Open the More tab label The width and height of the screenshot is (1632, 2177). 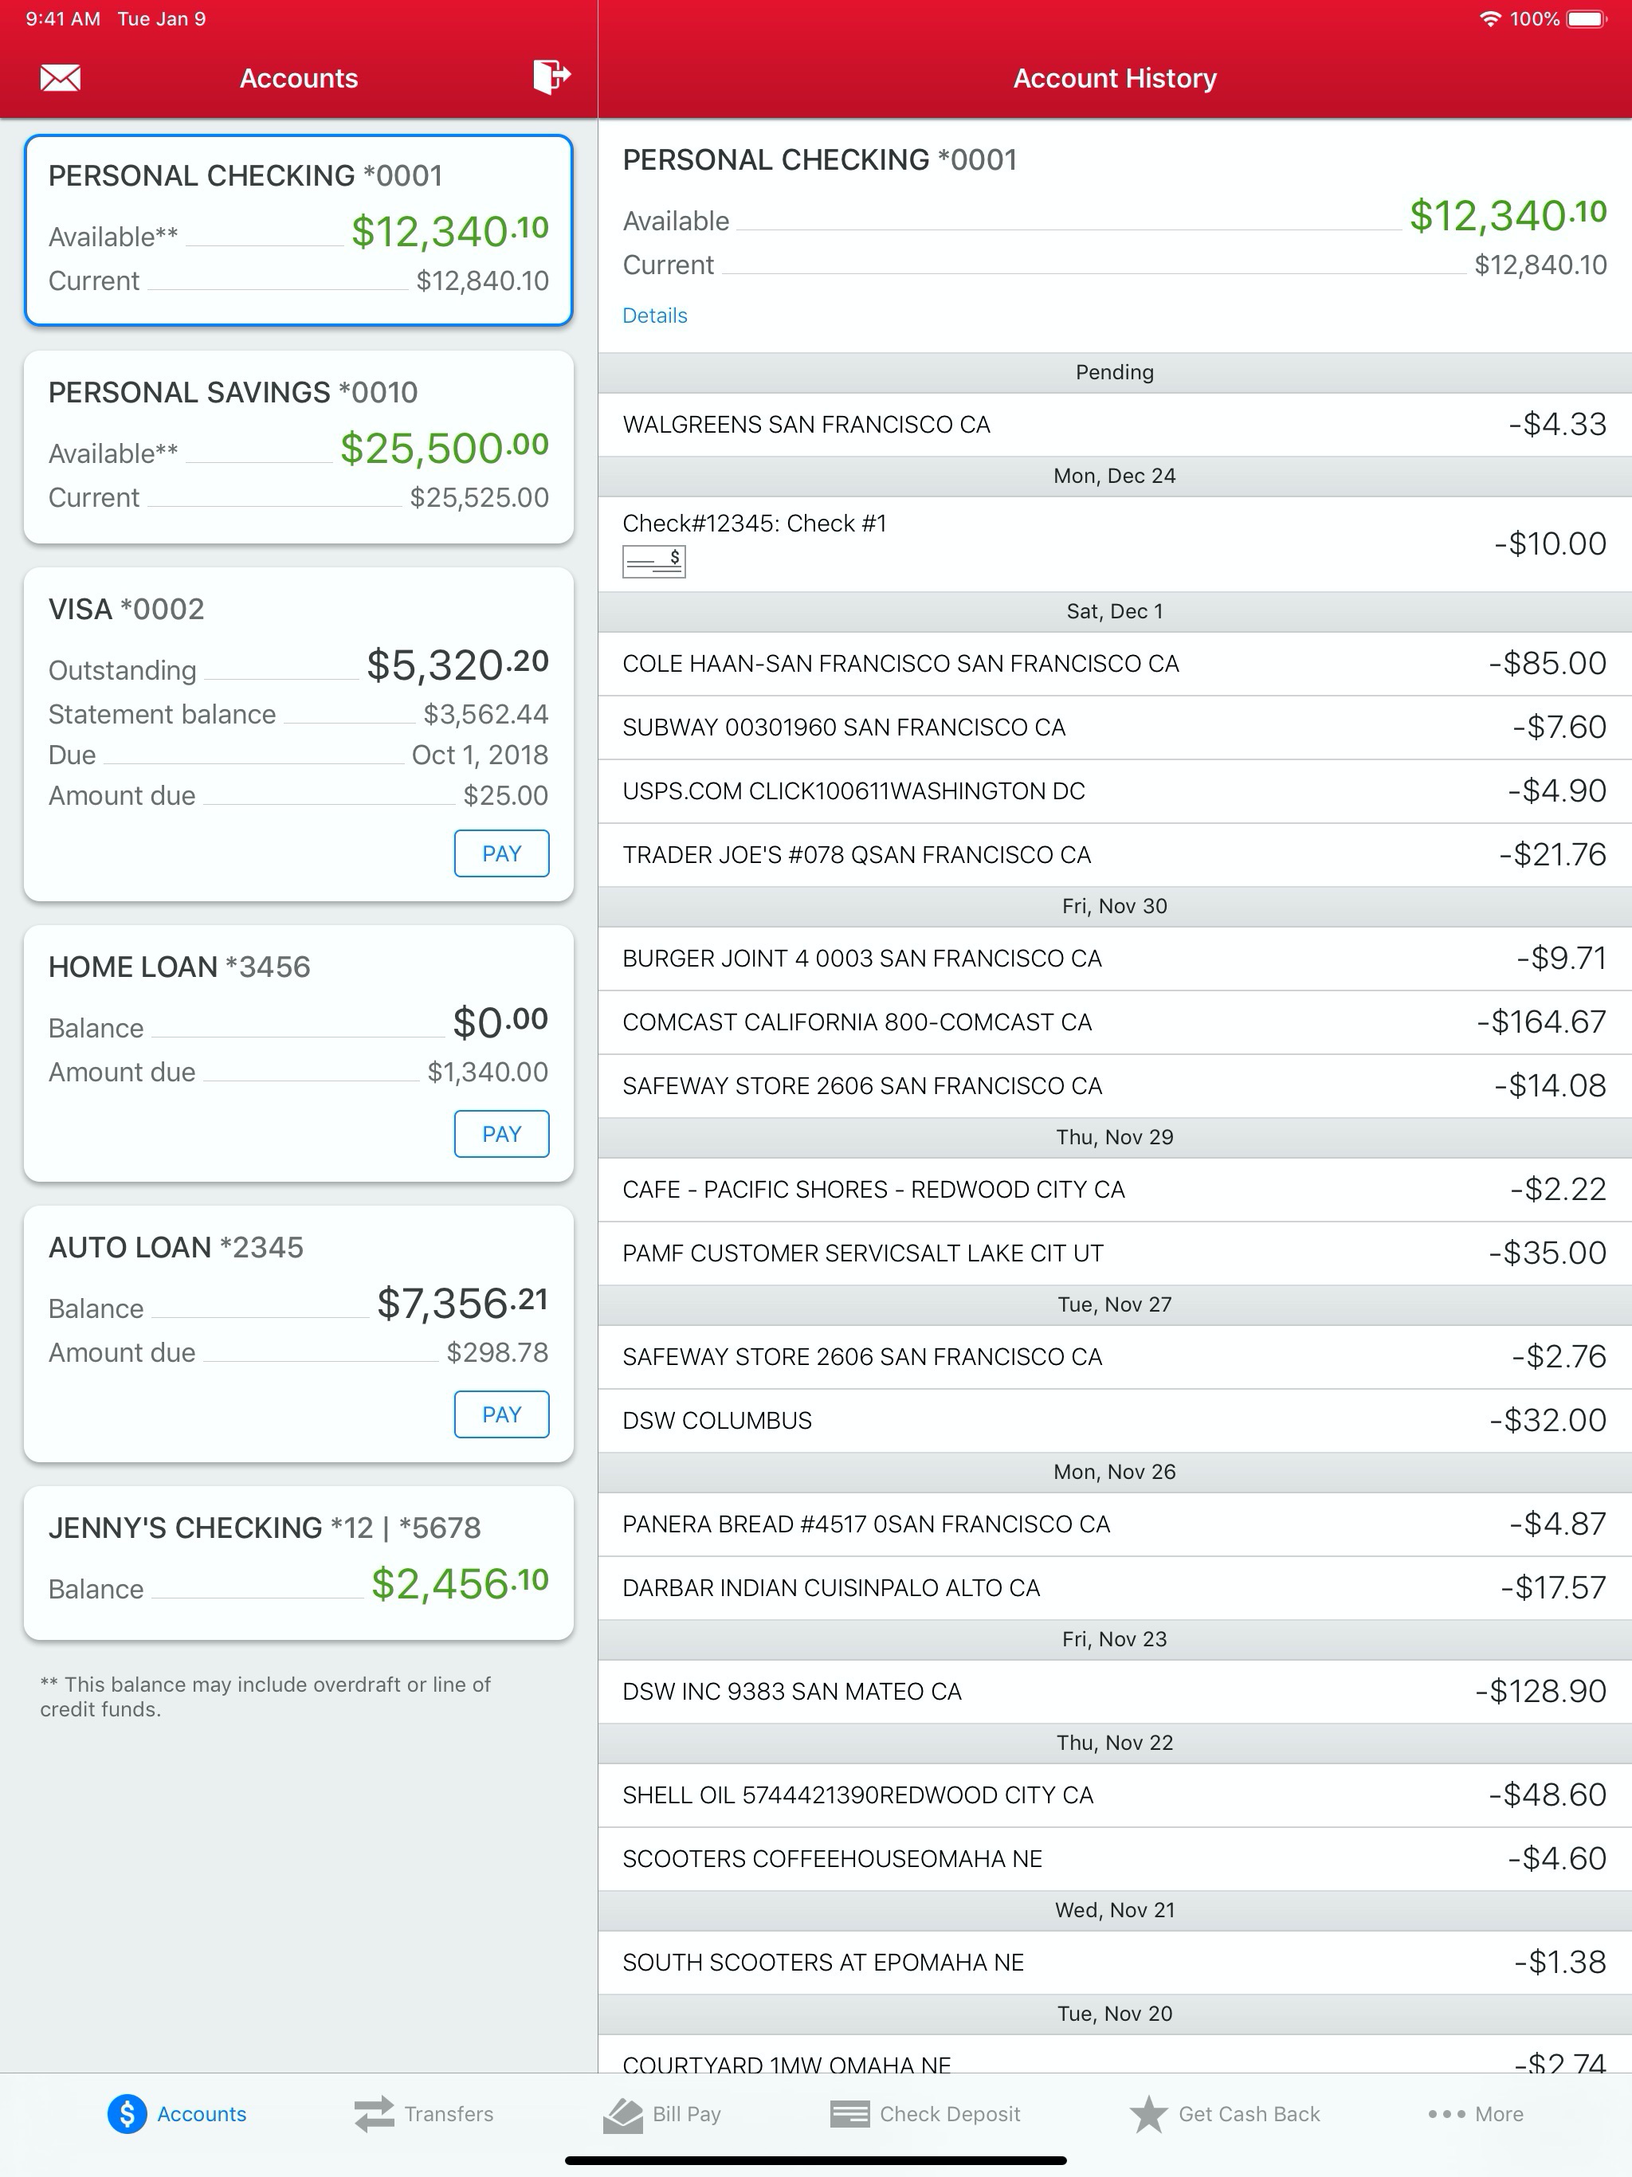[x=1499, y=2113]
